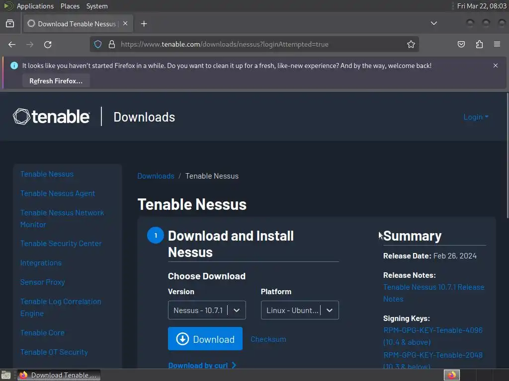Click the Parrot logo icon in the top panel
The height and width of the screenshot is (381, 509).
point(8,6)
